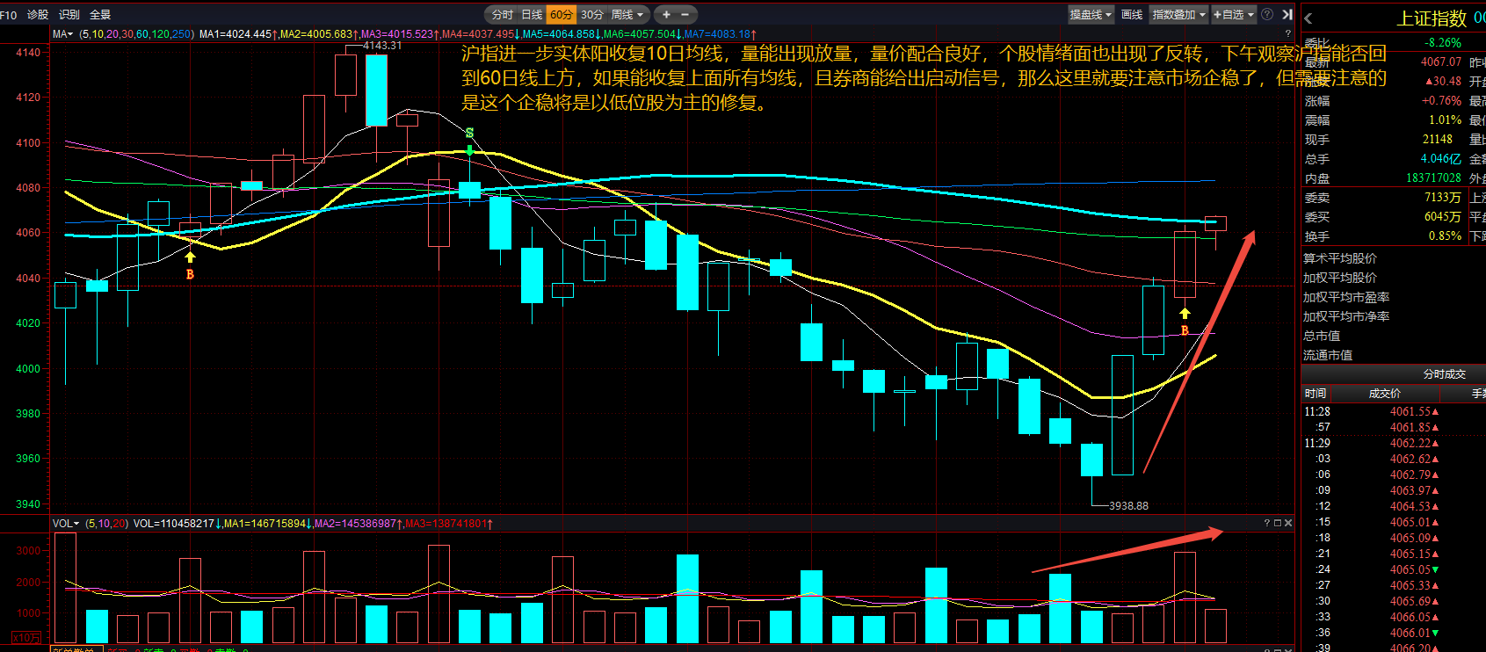
Task: Go back using the left chevron icon
Action: (x=1308, y=18)
